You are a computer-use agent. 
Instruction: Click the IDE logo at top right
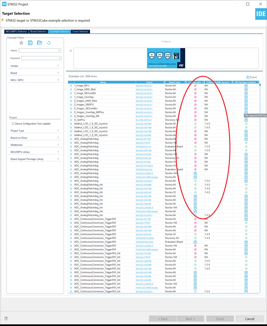pos(261,14)
